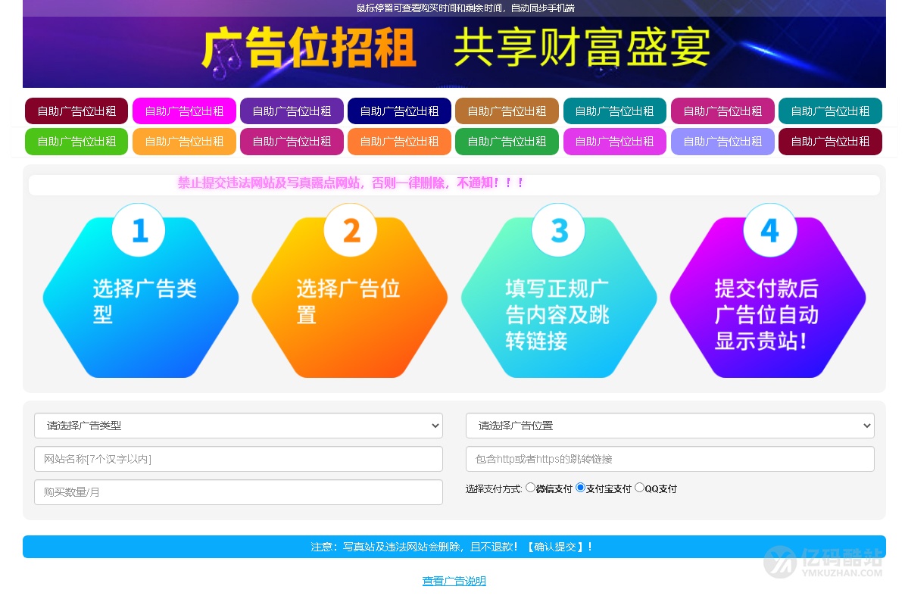Viewport: 905px width, 602px height.
Task: Click the orange 自助广告位出租 button in second row
Action: (x=184, y=142)
